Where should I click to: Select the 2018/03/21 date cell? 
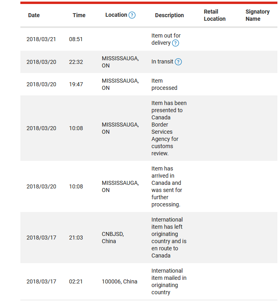(41, 39)
